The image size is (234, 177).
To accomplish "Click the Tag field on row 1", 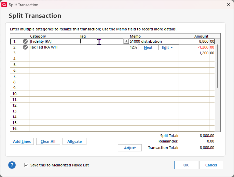I will coord(102,41).
